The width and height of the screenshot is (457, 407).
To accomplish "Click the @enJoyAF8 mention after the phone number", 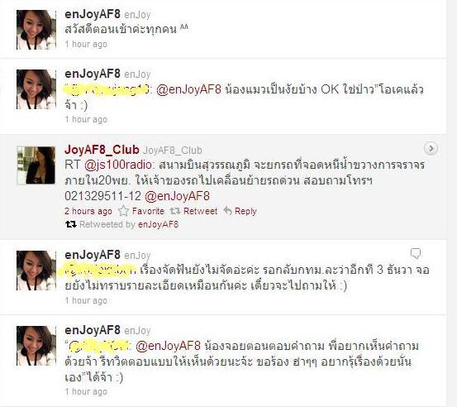I will click(x=177, y=196).
